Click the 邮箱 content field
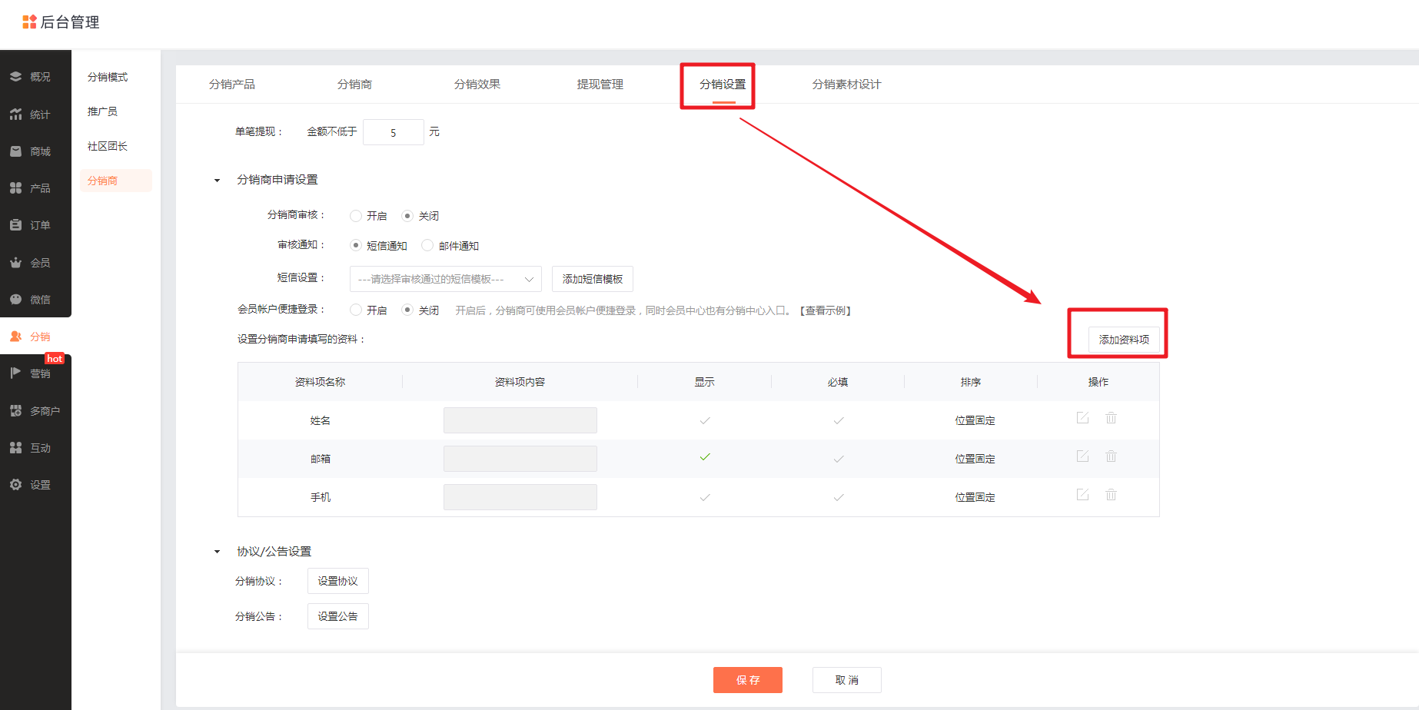This screenshot has height=710, width=1419. pos(520,459)
